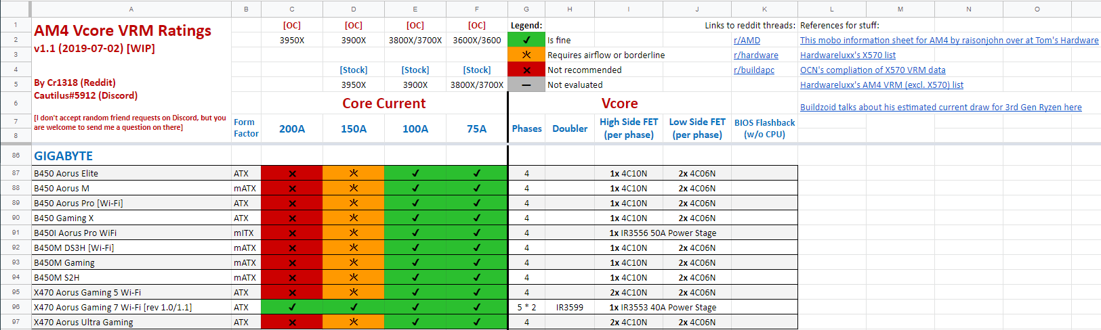Click 'X470 Aorus Gaming 7 Wi-Fi [rev 1.0/1.1]' cell
The width and height of the screenshot is (1101, 330).
pos(131,308)
